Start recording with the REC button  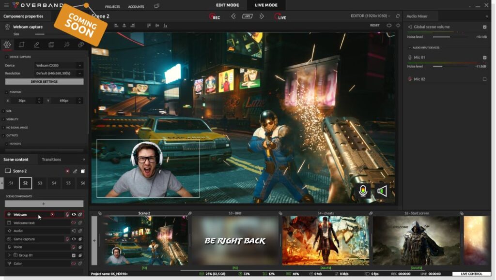[215, 17]
